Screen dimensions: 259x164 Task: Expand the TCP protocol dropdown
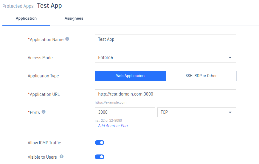click(x=197, y=112)
